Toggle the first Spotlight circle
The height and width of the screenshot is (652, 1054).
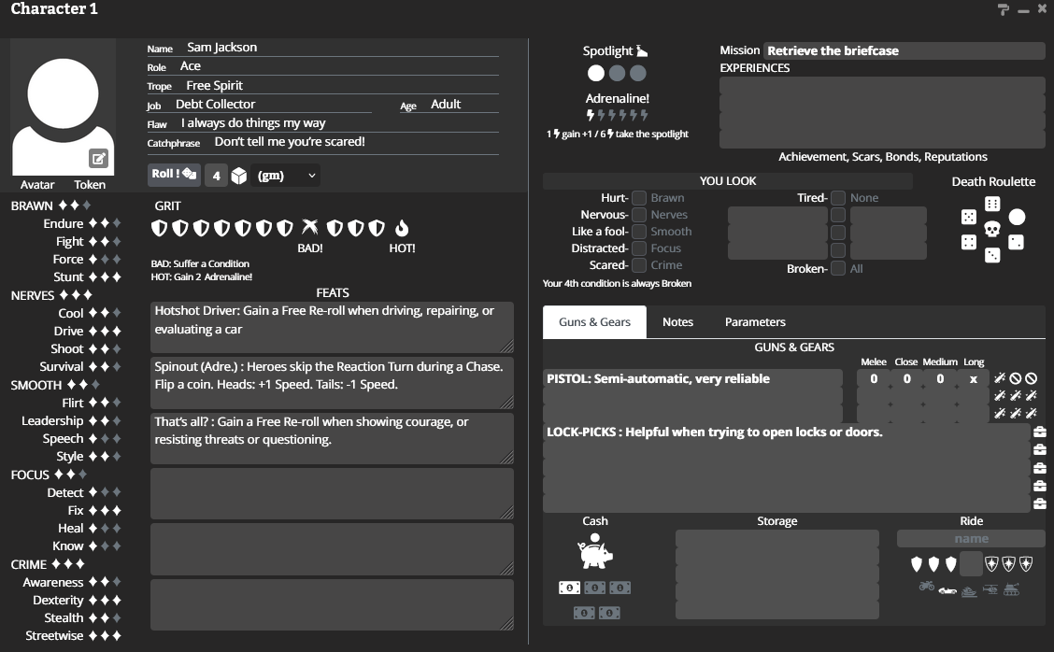596,73
